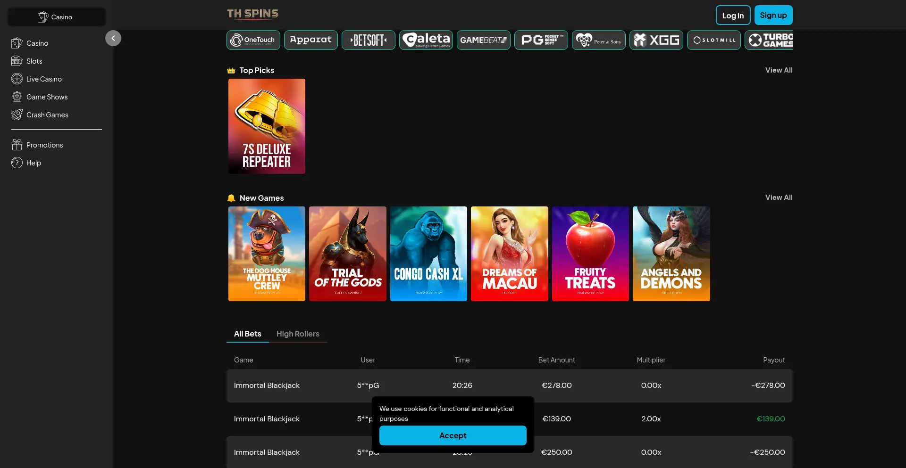
Task: Launch 7s Deluxe Repeater game thumbnail
Action: [x=267, y=126]
